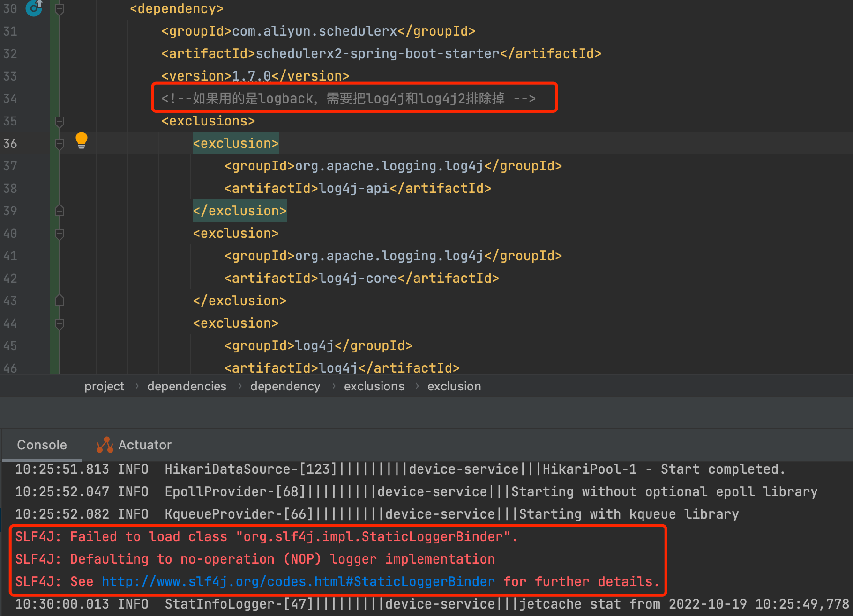This screenshot has width=853, height=616.
Task: Click the logback comment on line 34
Action: click(348, 98)
